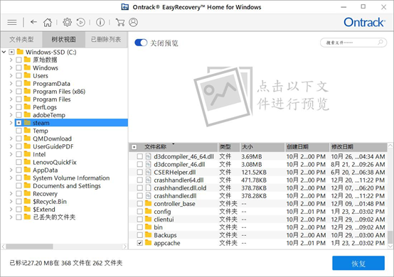This screenshot has width=394, height=277.
Task: Select the crashhandler.dll file name
Action: pos(175,196)
